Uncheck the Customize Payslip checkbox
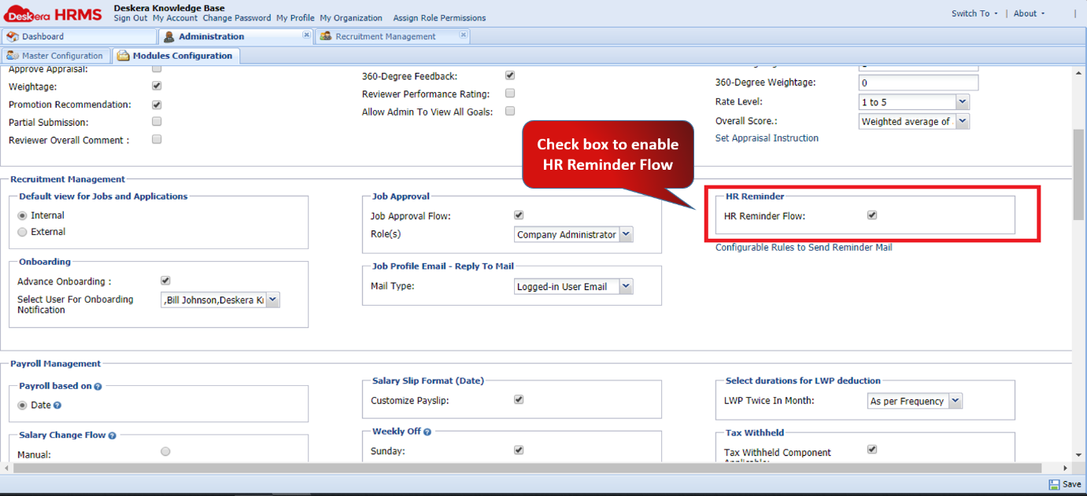 click(518, 399)
